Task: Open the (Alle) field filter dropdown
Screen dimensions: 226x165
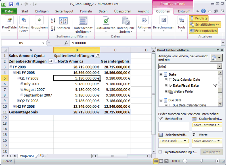Action: (219, 66)
